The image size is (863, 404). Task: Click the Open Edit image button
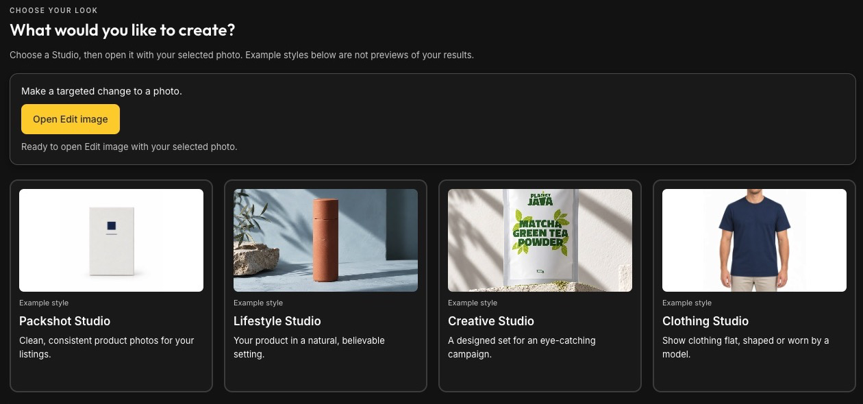coord(71,119)
